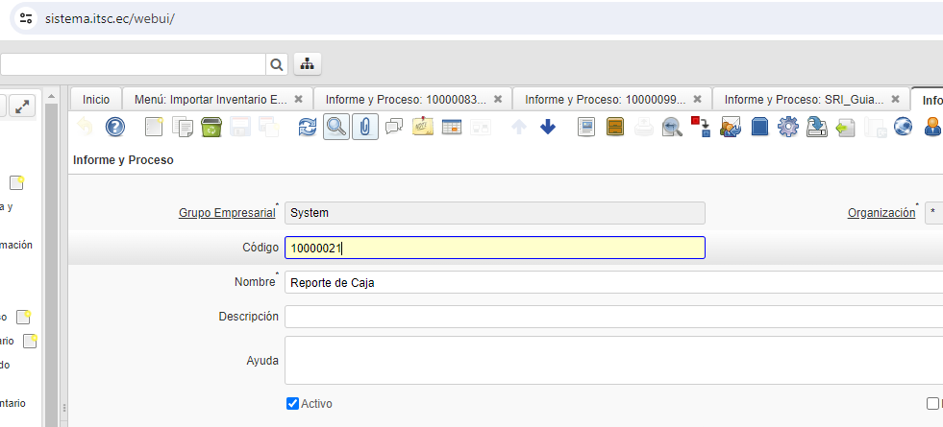Switch to the Inicio tab
The image size is (943, 427).
tap(96, 99)
